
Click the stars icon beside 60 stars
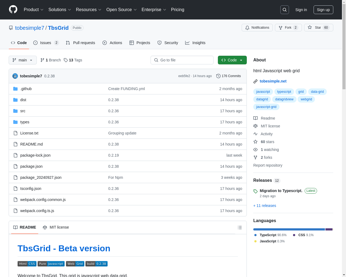pyautogui.click(x=255, y=142)
